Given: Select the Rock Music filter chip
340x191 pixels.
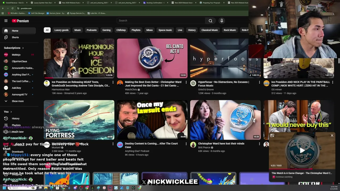Looking at the screenshot, I should point(230,30).
